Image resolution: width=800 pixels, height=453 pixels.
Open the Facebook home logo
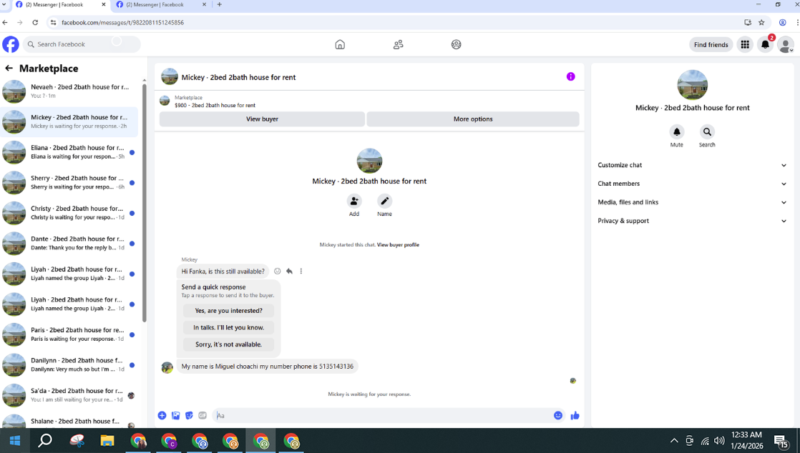[11, 44]
